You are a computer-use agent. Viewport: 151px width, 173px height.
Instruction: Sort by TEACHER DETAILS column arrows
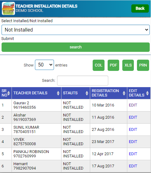[x=58, y=93]
